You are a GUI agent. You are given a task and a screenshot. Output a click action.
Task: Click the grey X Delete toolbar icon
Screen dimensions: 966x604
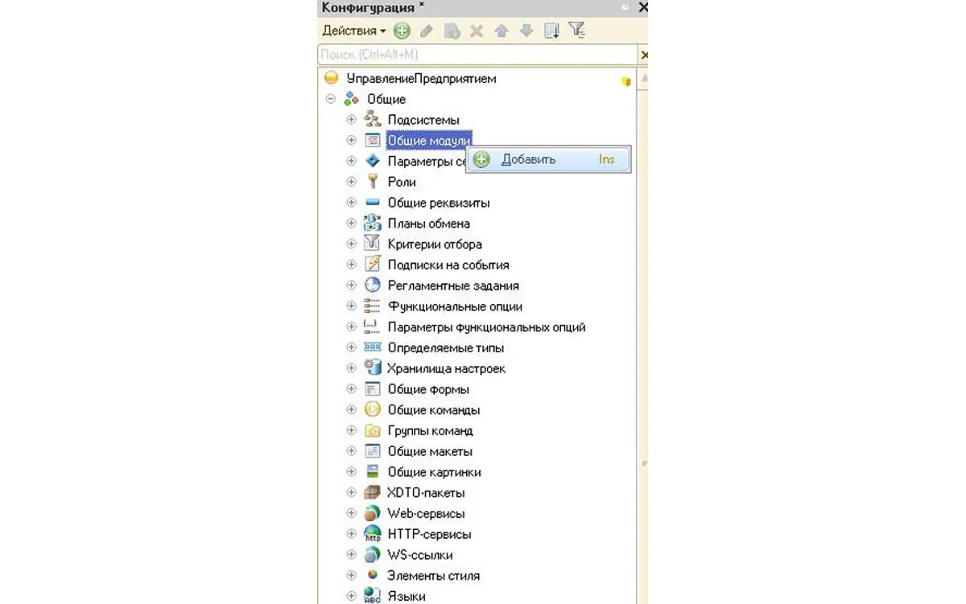(477, 31)
